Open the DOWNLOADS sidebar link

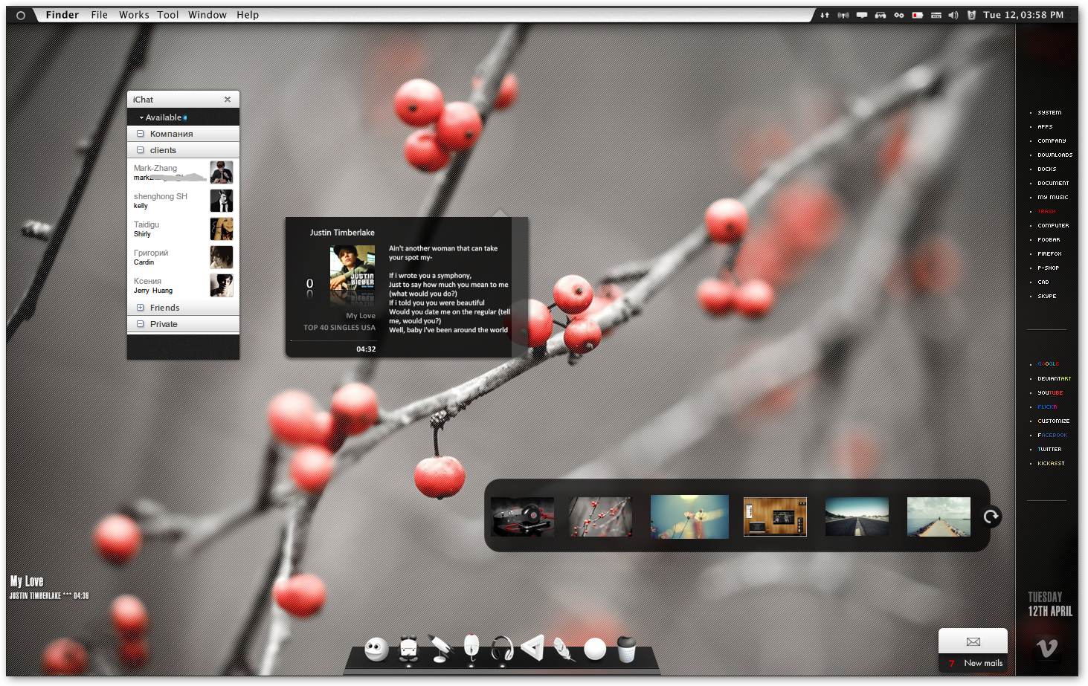pos(1055,155)
